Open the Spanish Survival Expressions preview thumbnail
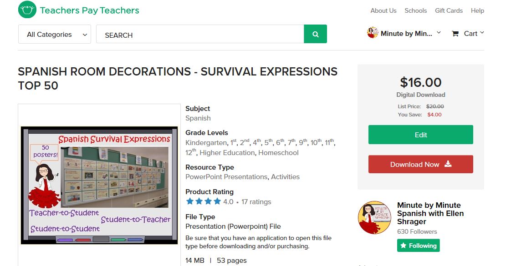 (x=99, y=185)
